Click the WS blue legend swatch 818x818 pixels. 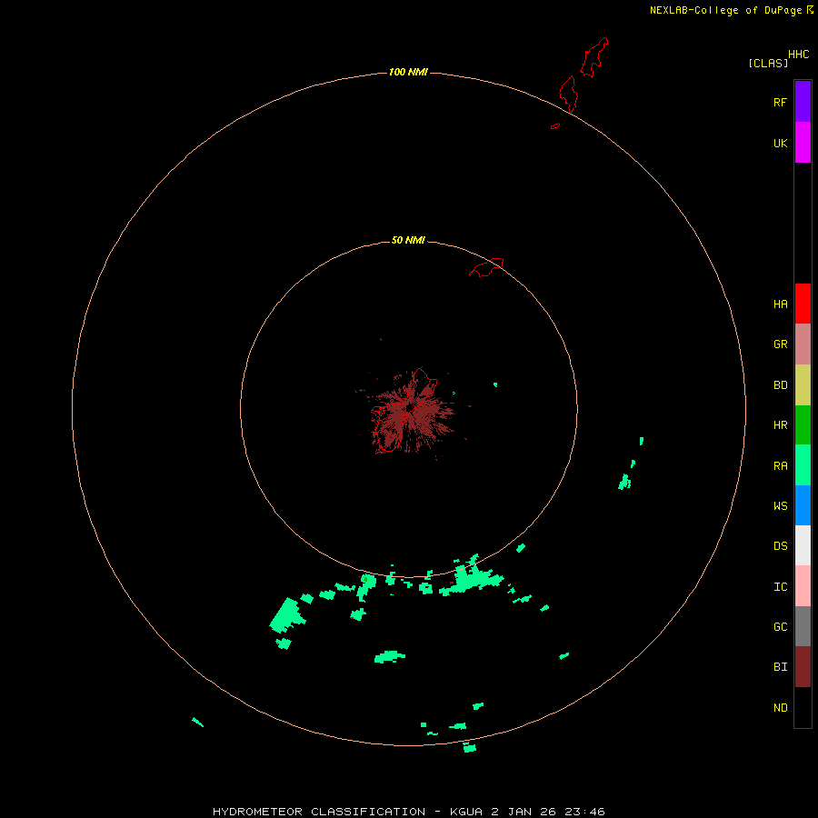803,505
